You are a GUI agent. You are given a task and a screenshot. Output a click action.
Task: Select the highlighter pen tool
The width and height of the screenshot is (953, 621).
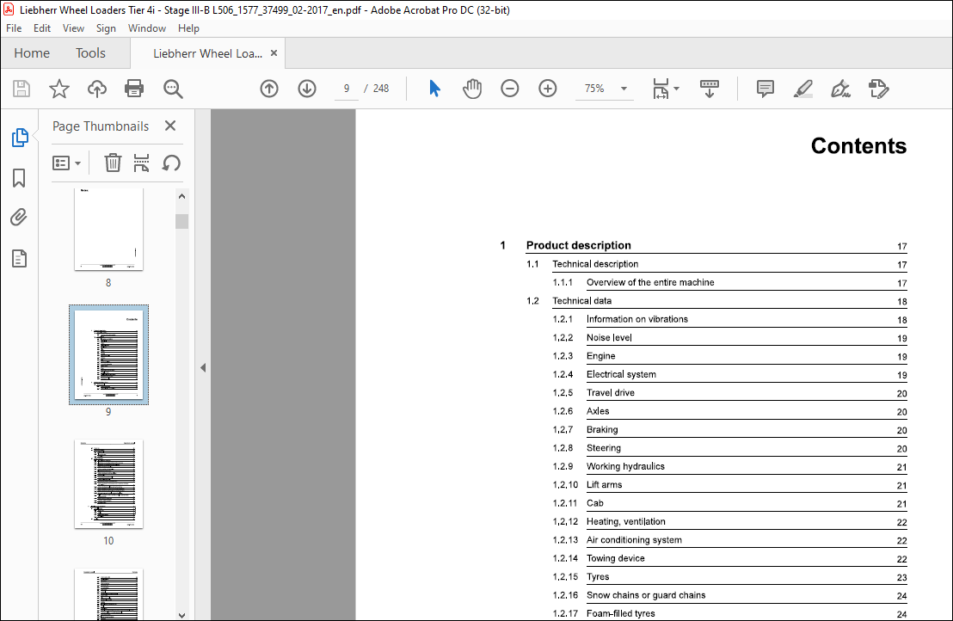[x=802, y=89]
